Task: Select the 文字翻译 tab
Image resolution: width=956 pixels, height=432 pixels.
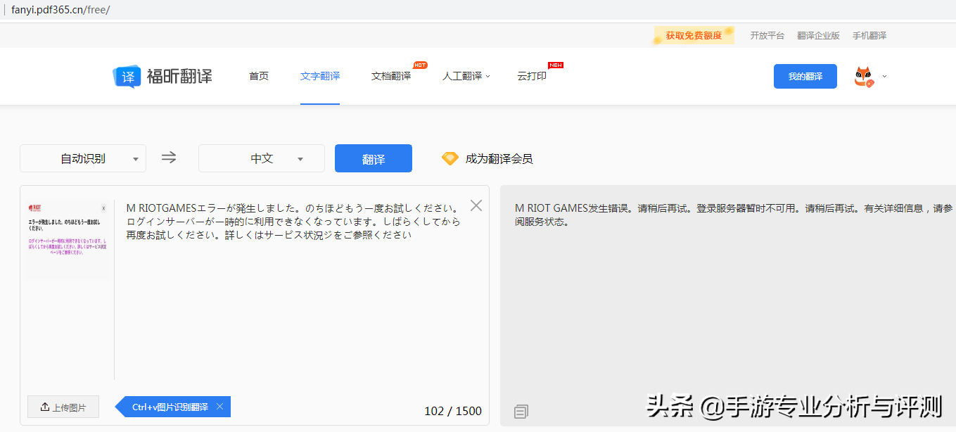Action: (x=320, y=76)
